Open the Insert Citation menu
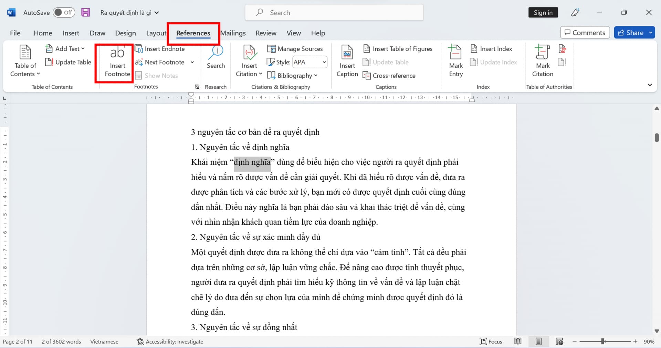Screen dimensions: 661x348 click(249, 61)
